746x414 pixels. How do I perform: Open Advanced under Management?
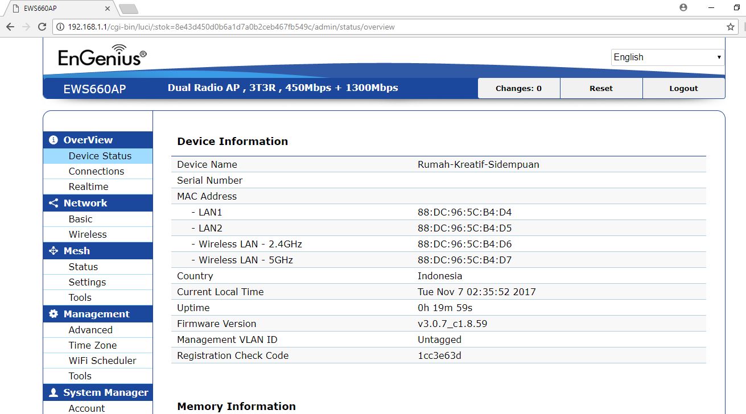click(98, 330)
